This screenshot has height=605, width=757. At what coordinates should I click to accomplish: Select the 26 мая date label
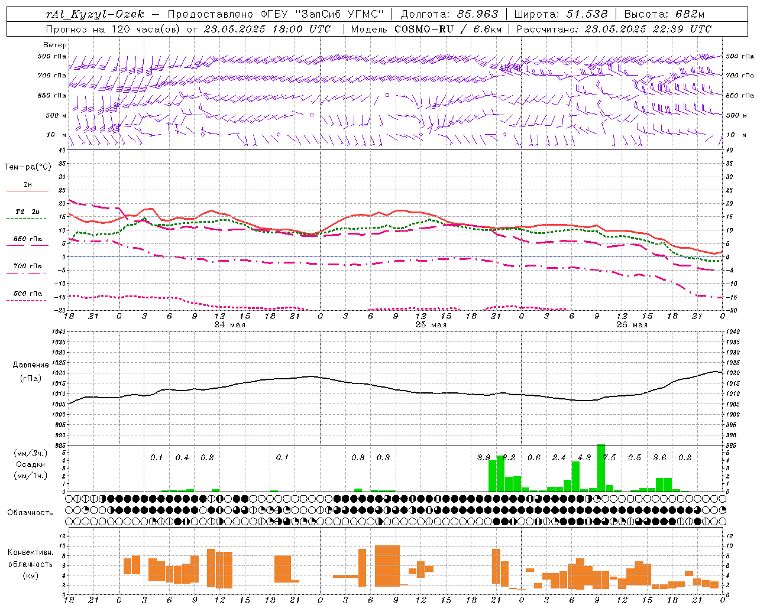click(x=632, y=325)
